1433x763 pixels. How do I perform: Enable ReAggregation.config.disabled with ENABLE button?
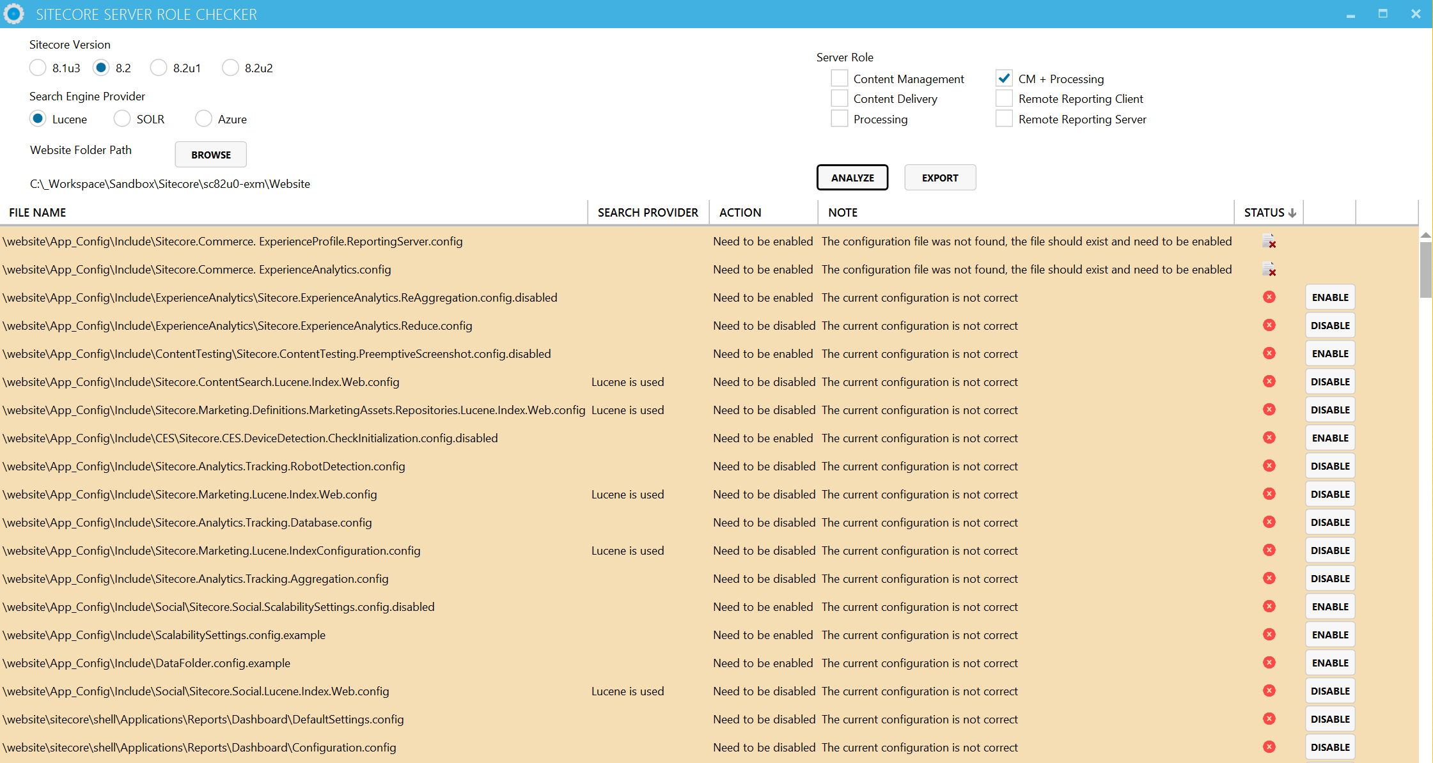tap(1330, 298)
